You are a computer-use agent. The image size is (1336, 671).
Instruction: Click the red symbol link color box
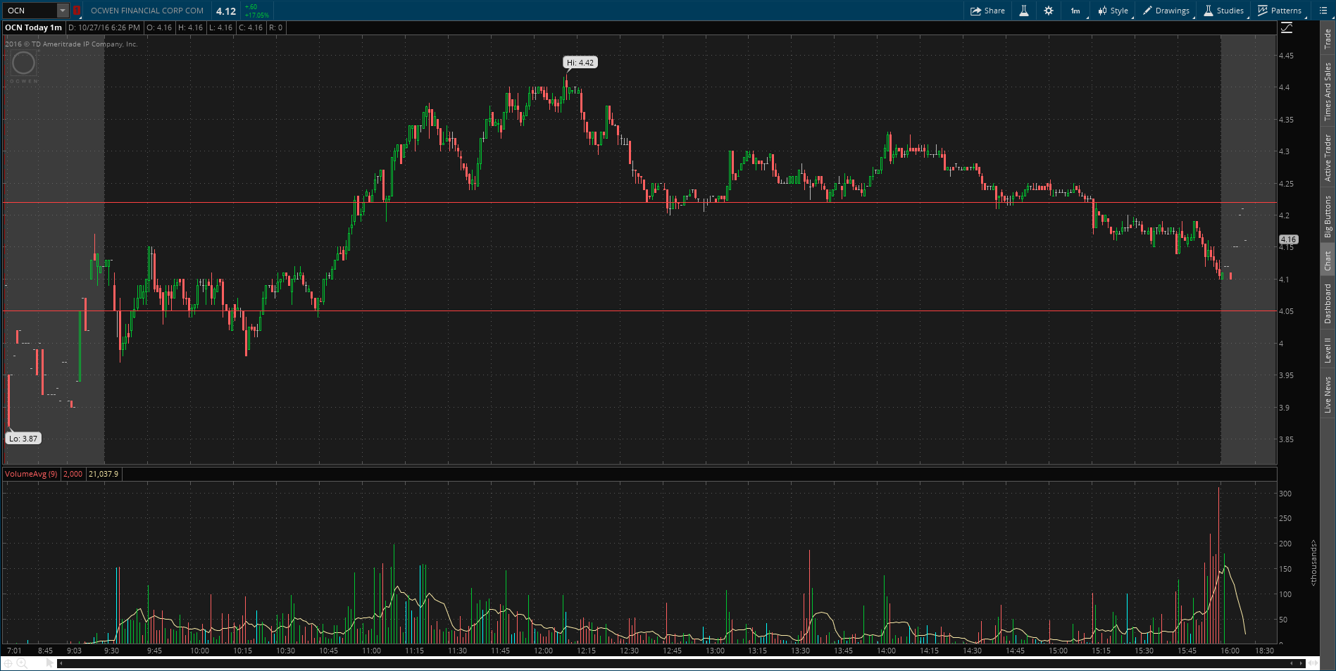point(77,11)
